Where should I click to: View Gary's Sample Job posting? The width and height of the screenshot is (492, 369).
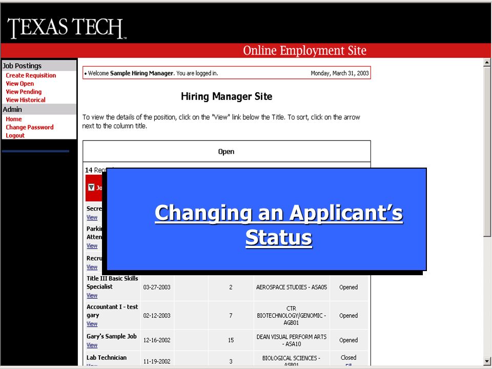pyautogui.click(x=92, y=345)
